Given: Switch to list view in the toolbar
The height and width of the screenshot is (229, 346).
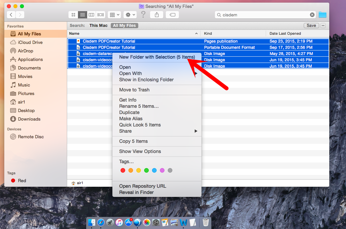Looking at the screenshot, I should (83, 15).
